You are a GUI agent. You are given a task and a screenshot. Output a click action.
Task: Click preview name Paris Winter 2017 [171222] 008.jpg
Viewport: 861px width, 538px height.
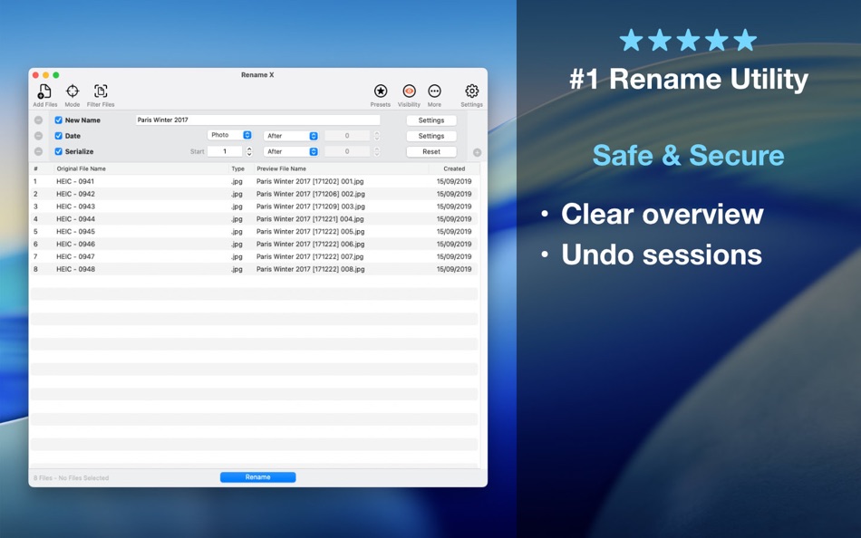click(x=310, y=269)
